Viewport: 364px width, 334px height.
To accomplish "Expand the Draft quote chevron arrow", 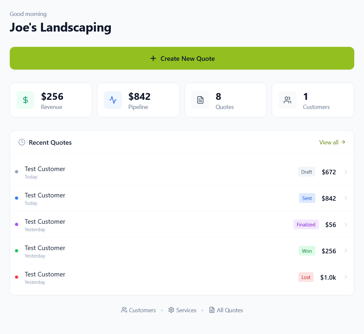I will click(x=346, y=172).
